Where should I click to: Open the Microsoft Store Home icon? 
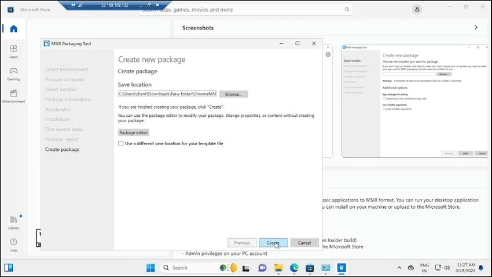pos(13,29)
